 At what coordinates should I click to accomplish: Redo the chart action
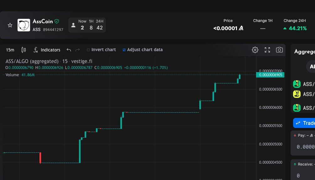[x=77, y=50]
